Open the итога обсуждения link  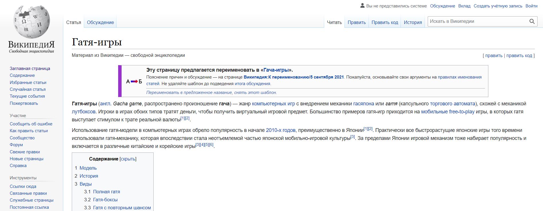(x=252, y=84)
